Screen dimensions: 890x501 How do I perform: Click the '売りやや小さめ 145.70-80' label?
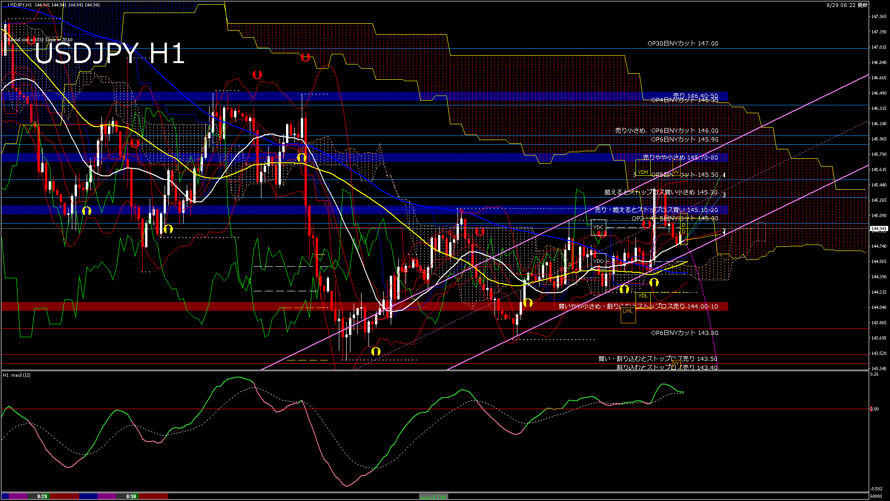(x=680, y=158)
